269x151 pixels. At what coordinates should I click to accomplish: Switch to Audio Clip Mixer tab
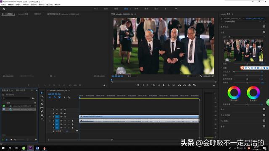pyautogui.click(x=63, y=14)
